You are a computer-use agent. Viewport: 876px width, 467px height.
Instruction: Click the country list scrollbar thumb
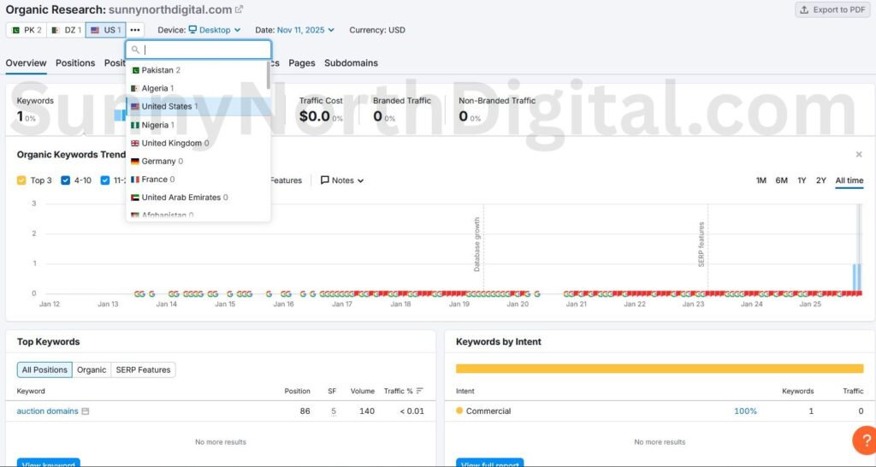[x=268, y=75]
